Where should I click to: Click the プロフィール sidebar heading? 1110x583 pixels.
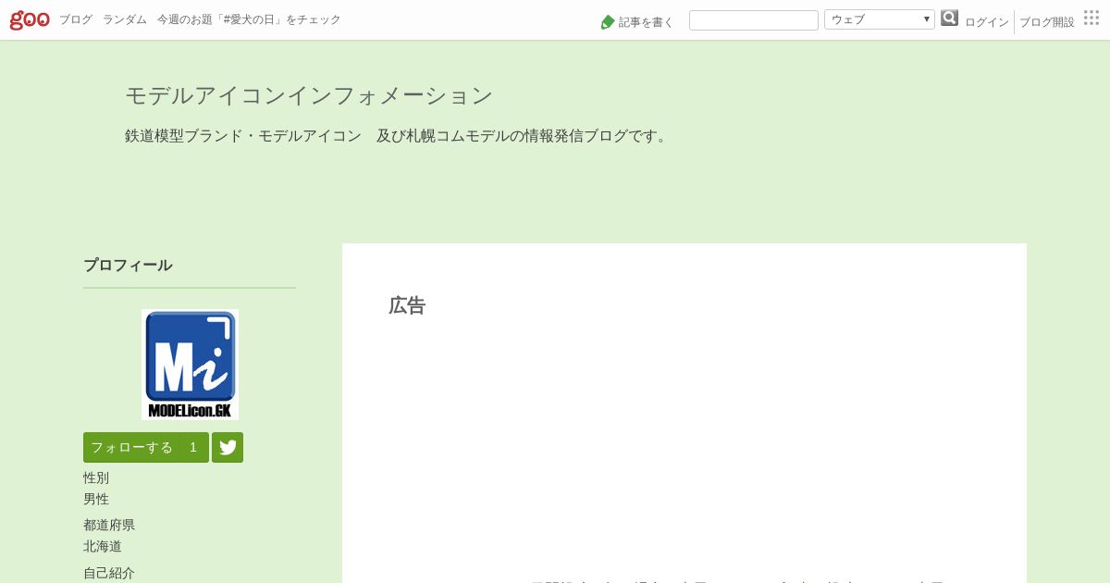click(x=128, y=265)
